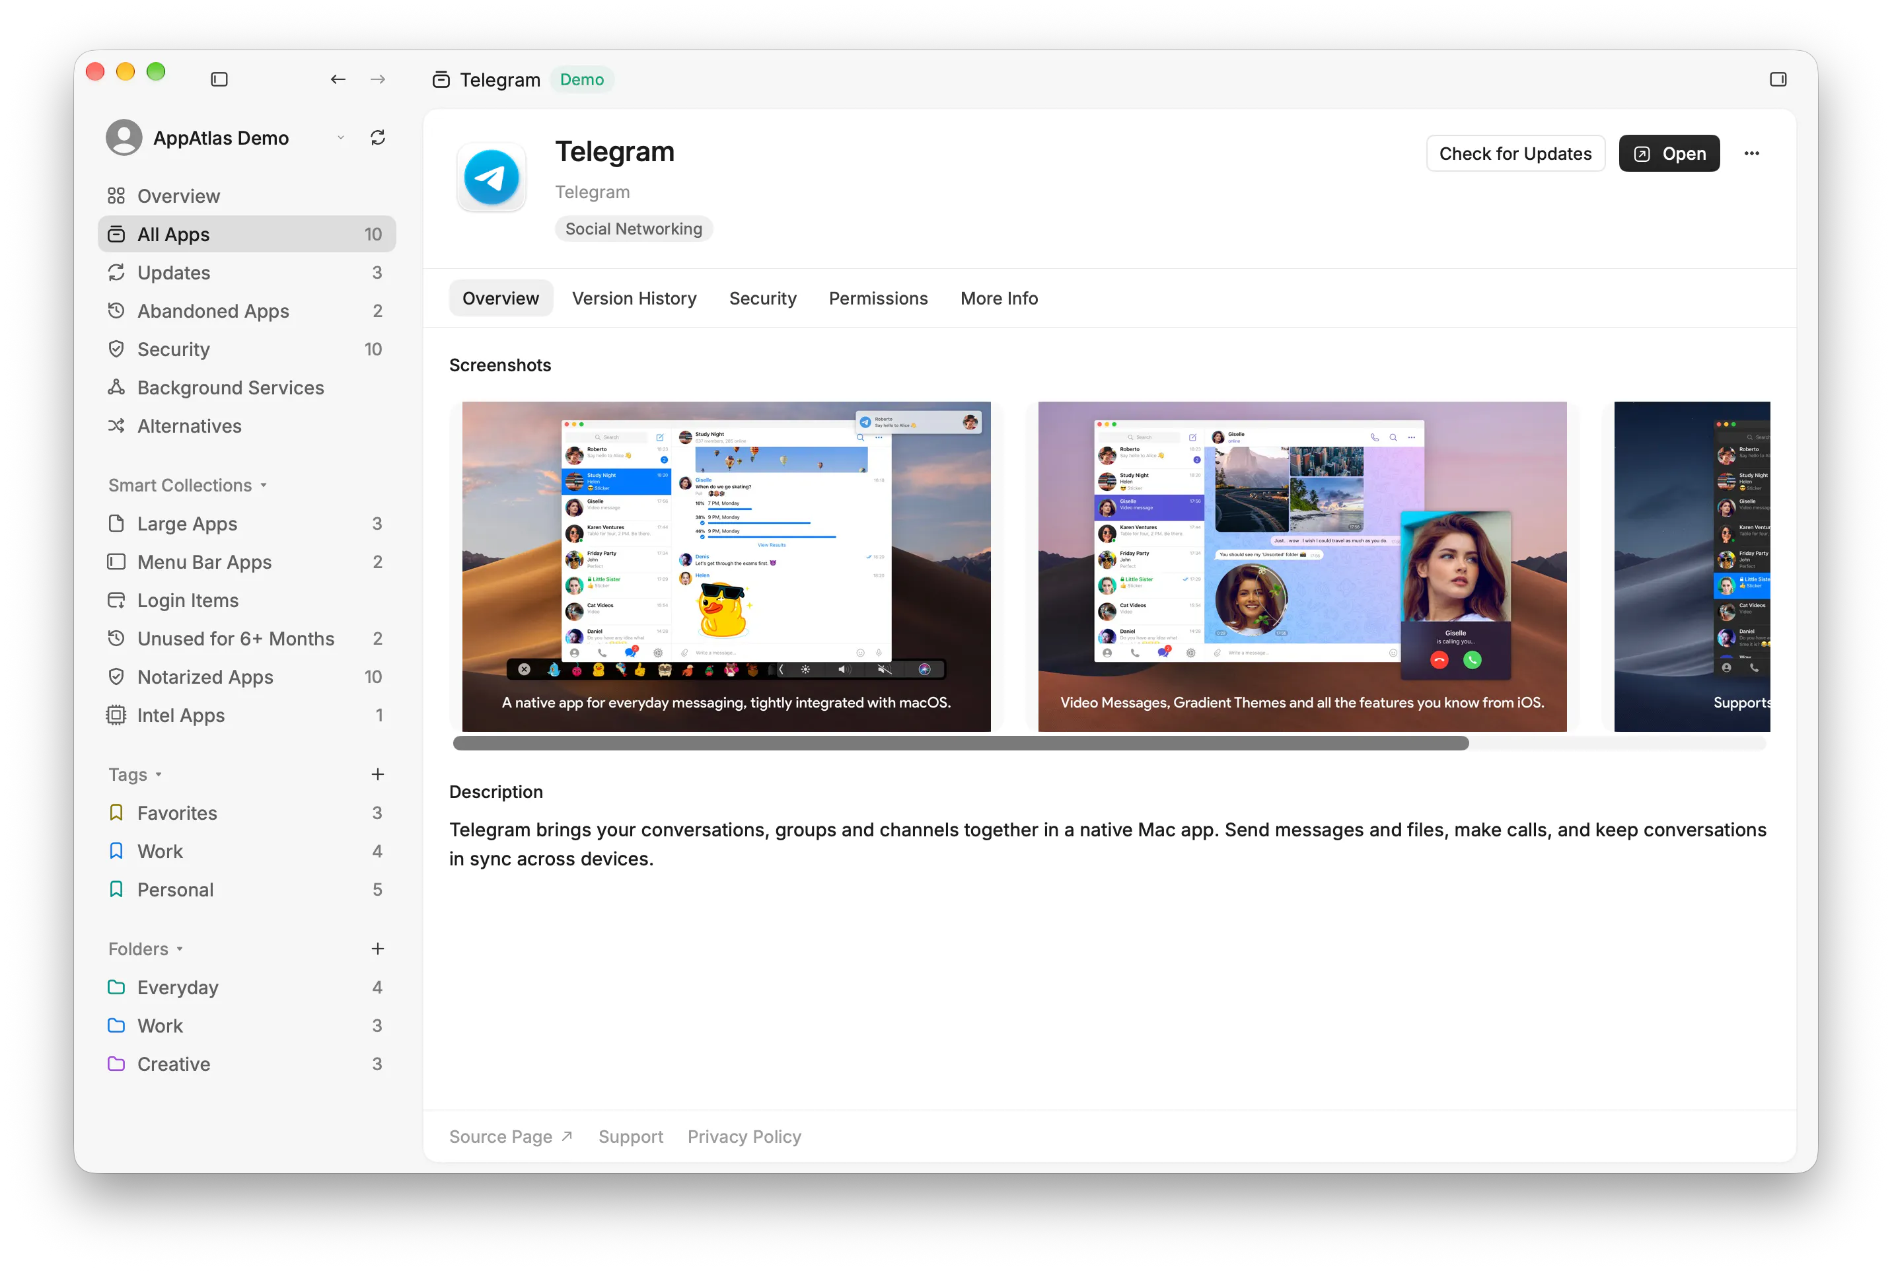Select Work under Folders

(246, 1025)
